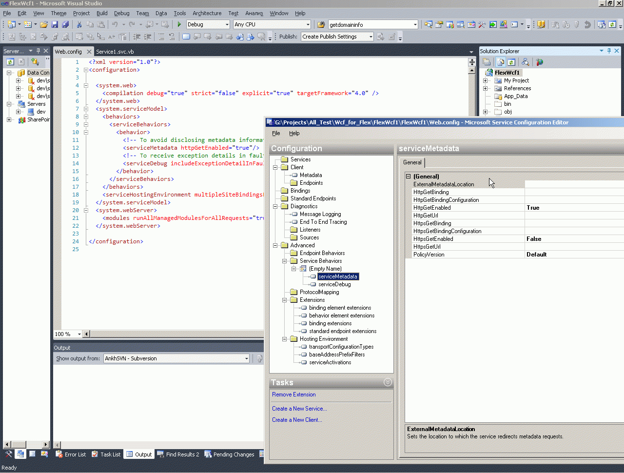Open the Show output from dropdown
624x473 pixels.
[246, 358]
